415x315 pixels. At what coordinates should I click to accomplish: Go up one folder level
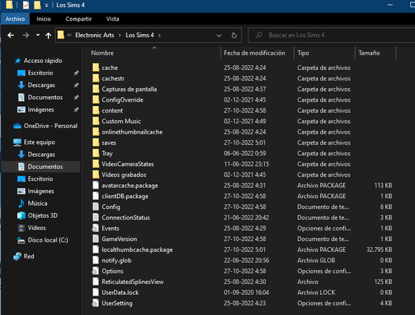coord(48,35)
